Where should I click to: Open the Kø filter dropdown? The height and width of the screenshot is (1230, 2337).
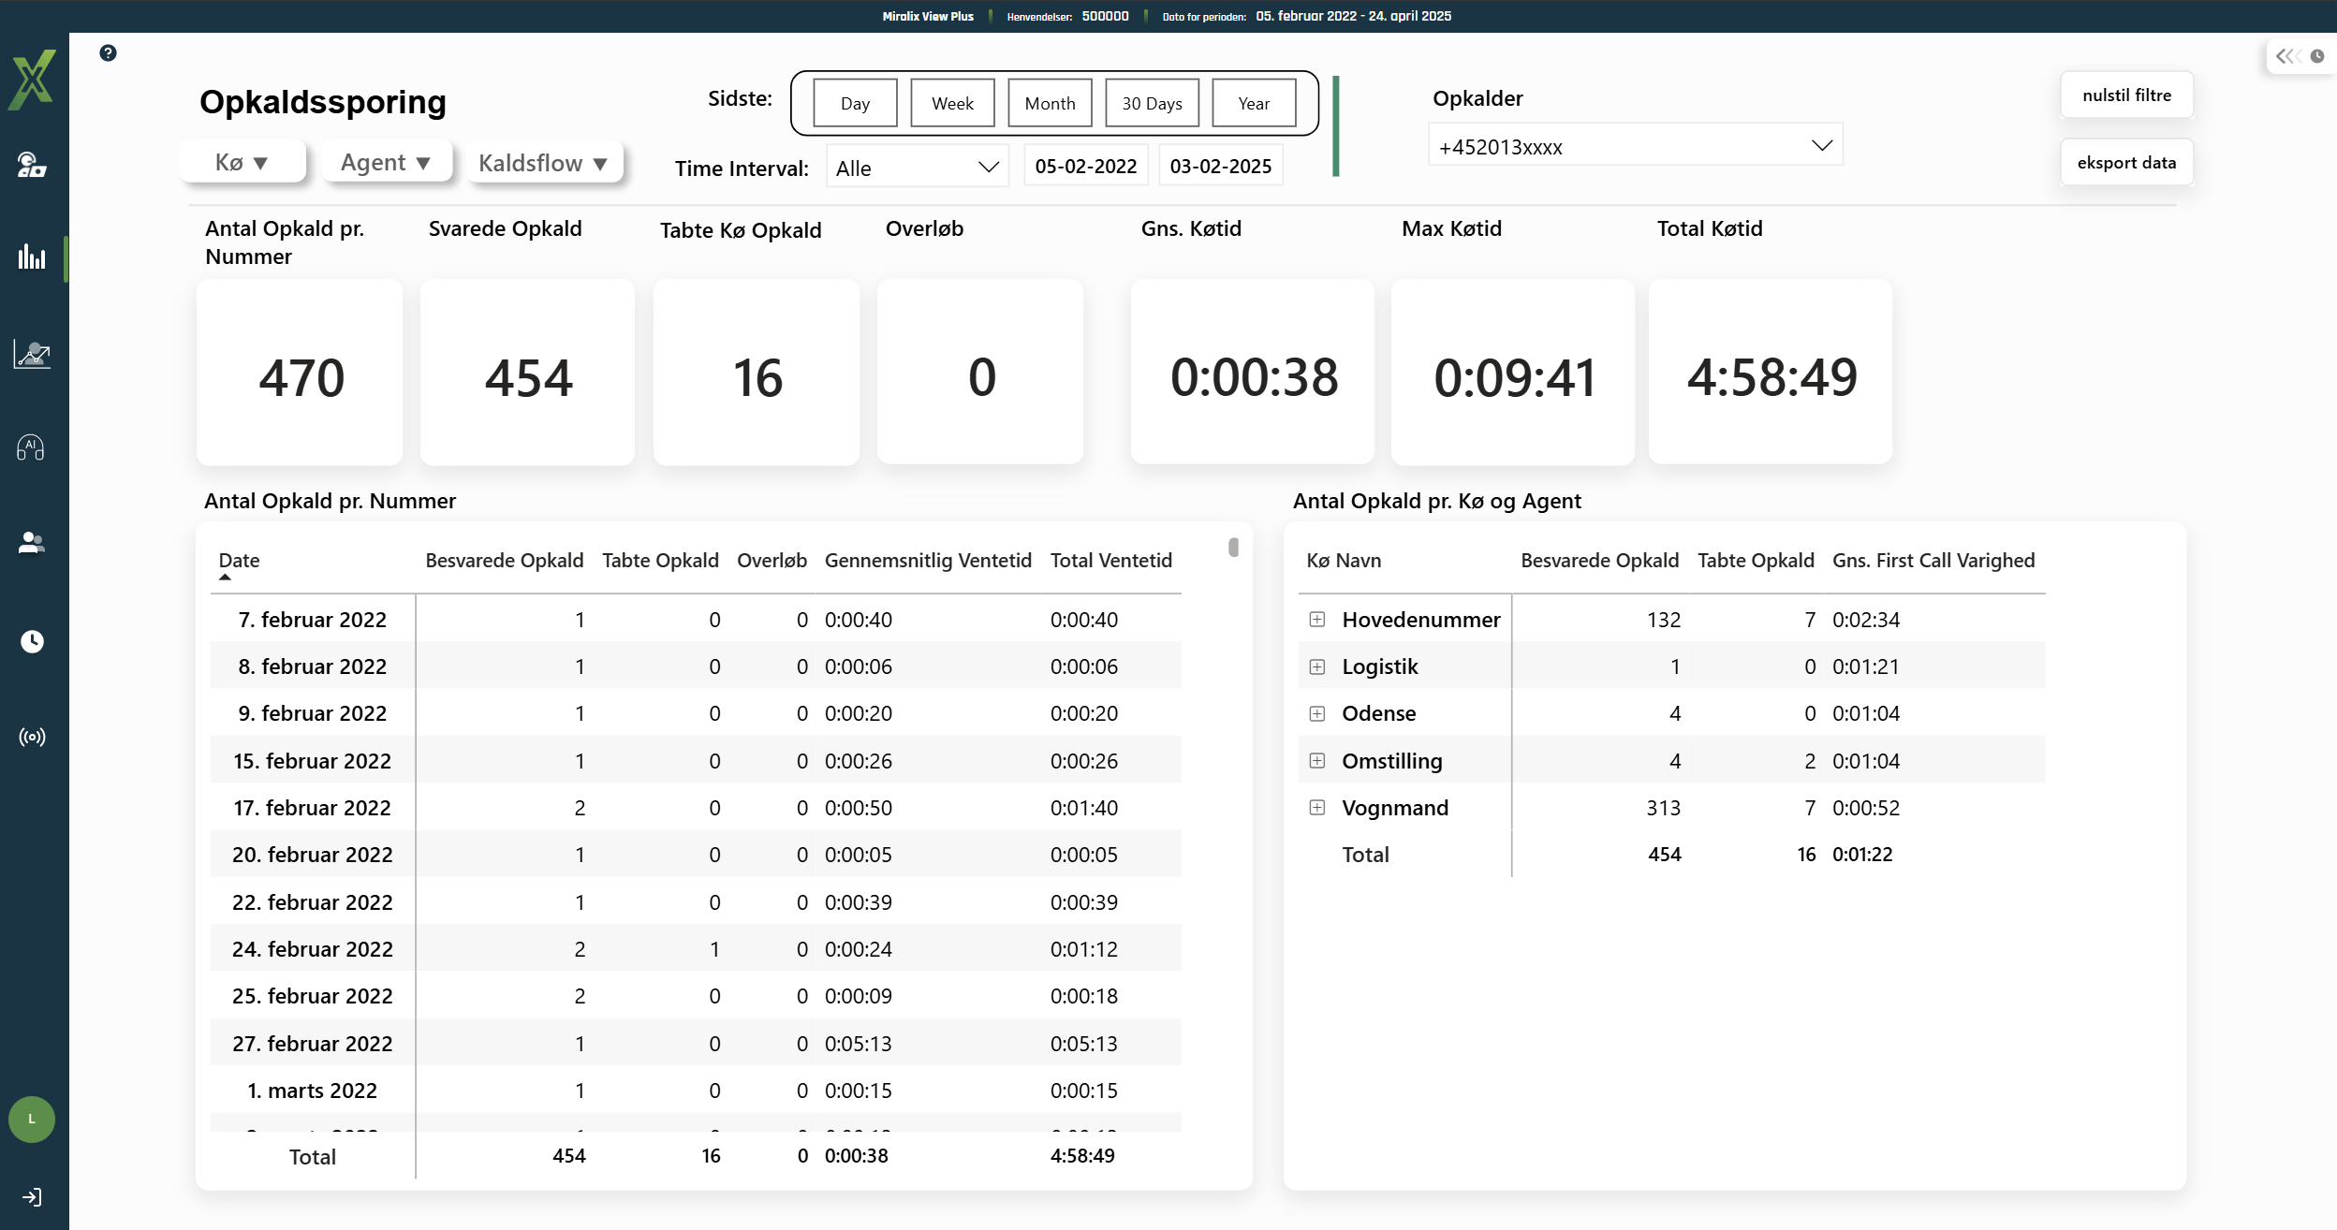[x=243, y=163]
